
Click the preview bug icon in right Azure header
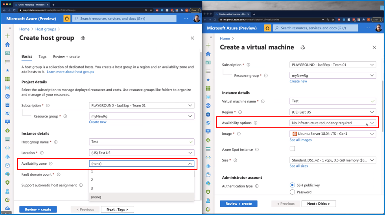click(x=267, y=28)
